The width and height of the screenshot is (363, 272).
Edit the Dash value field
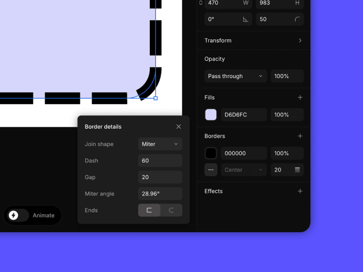click(x=160, y=161)
